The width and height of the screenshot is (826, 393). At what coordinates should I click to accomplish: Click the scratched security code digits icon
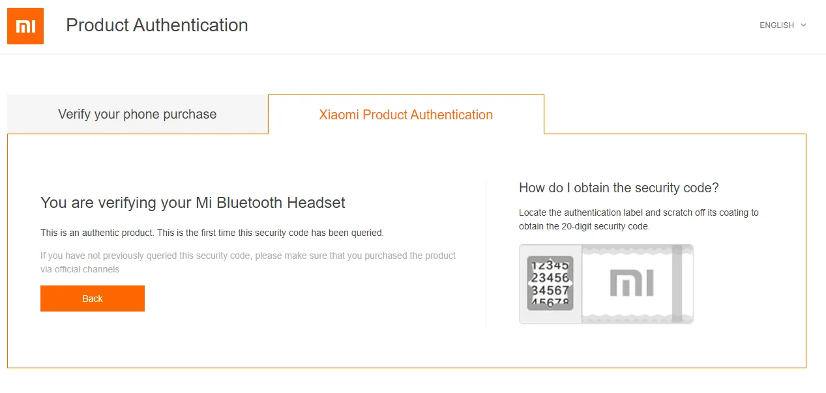click(550, 283)
